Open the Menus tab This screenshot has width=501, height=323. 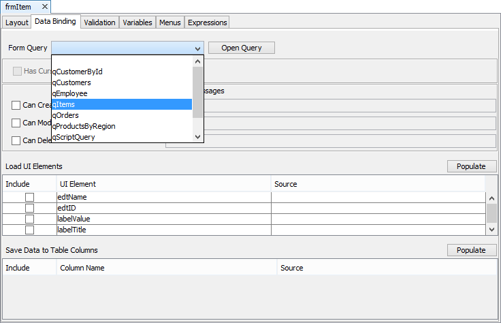pos(169,22)
